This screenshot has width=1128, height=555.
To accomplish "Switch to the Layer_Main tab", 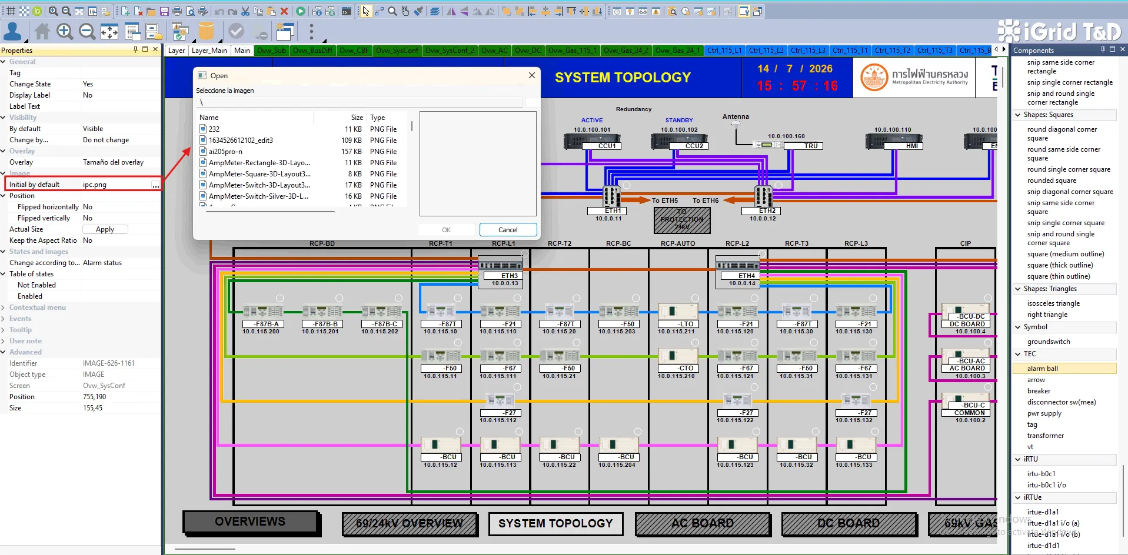I will (209, 51).
